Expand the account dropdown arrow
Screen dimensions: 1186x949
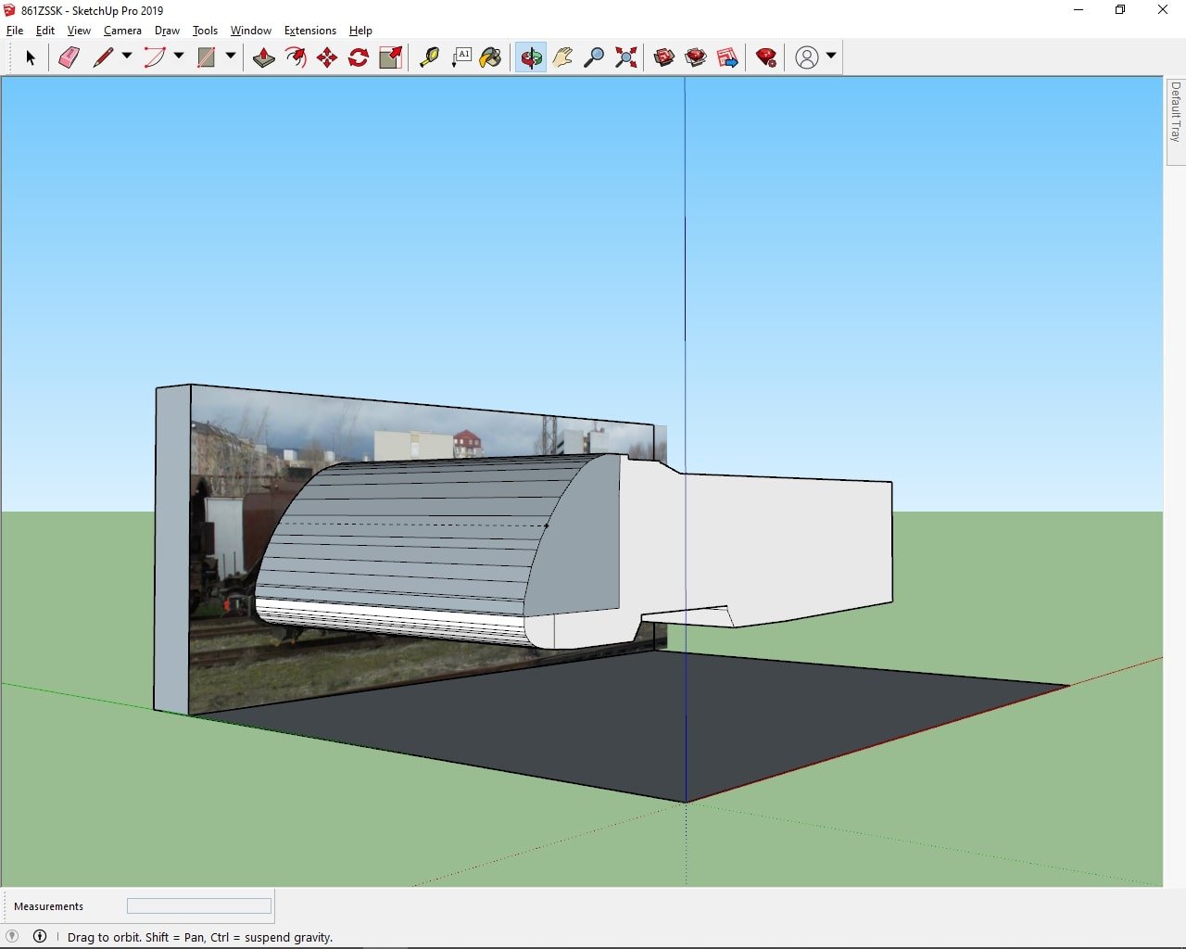831,57
